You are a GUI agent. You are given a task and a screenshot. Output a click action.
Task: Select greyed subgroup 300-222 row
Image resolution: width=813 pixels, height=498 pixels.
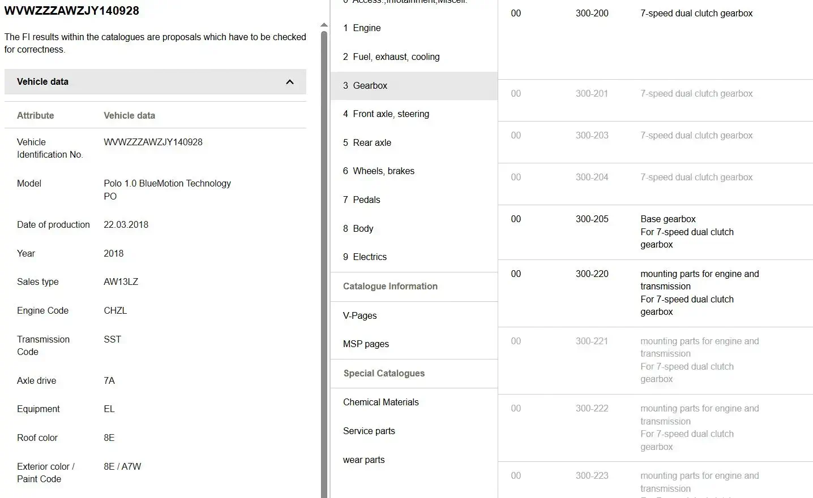(x=656, y=428)
